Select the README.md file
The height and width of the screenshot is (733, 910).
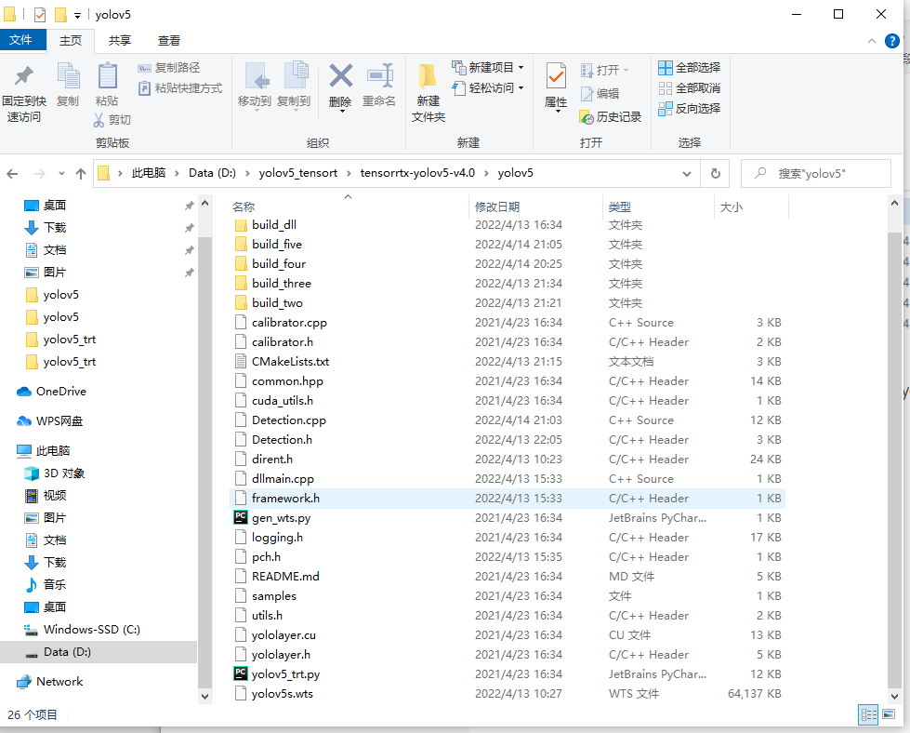[285, 577]
